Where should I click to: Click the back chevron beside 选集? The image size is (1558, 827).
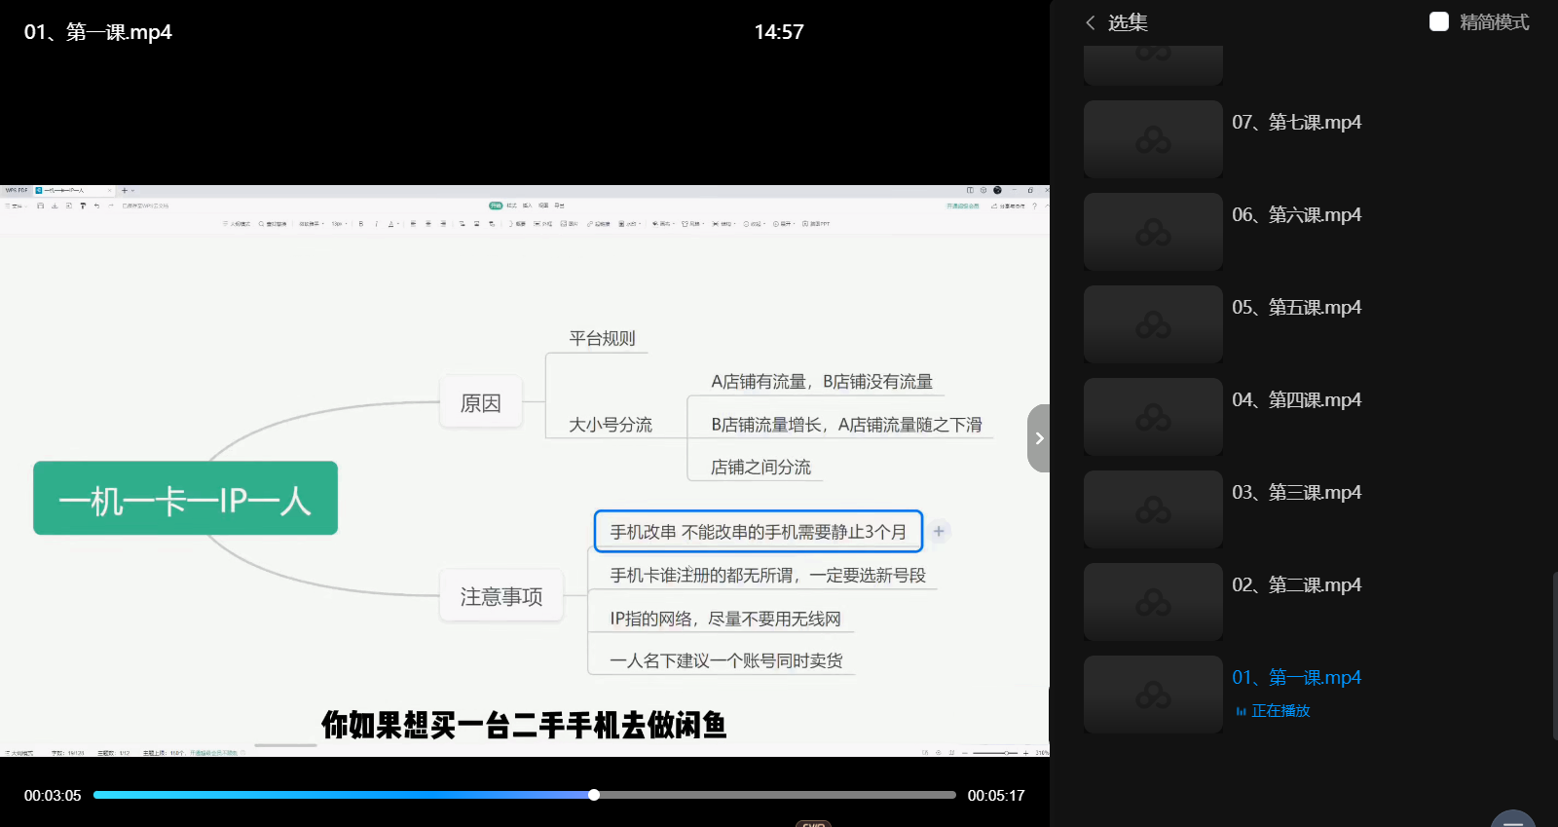[1091, 22]
